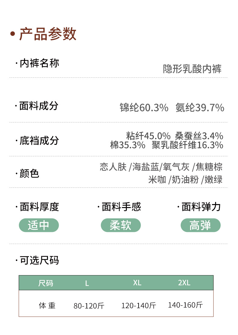Click the 尺码 table header cell
The height and width of the screenshot is (335, 238).
[x=46, y=283]
